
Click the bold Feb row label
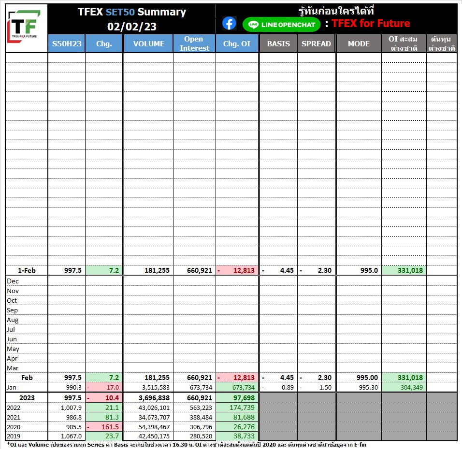27,378
